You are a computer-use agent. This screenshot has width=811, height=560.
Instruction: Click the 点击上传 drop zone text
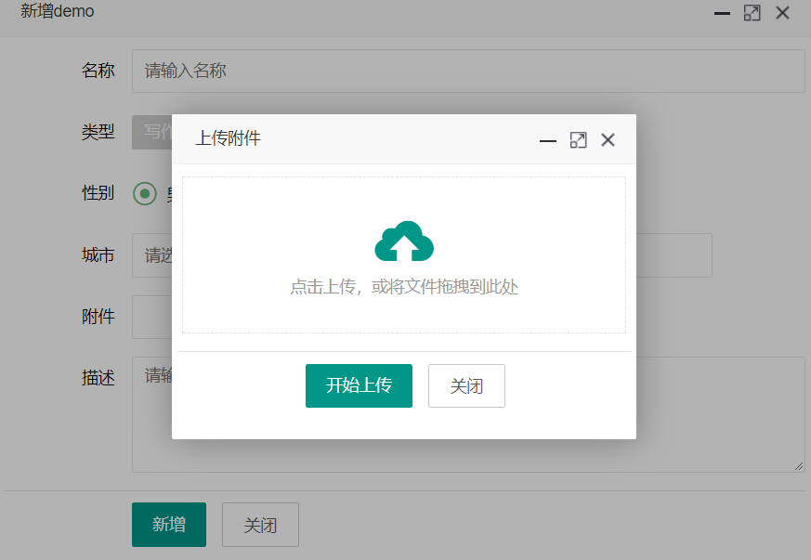[404, 287]
